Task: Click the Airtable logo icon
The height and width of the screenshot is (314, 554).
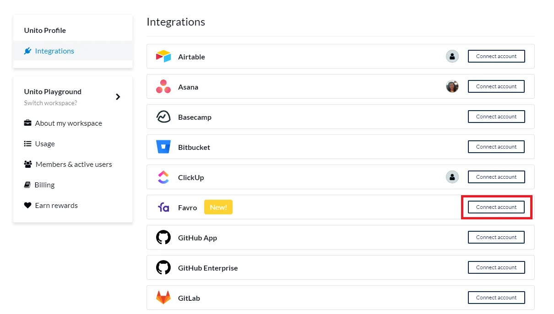Action: tap(163, 56)
